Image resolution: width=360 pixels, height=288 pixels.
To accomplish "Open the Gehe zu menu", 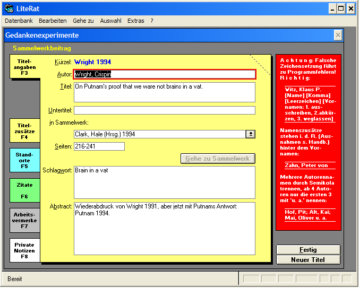I will click(x=83, y=21).
